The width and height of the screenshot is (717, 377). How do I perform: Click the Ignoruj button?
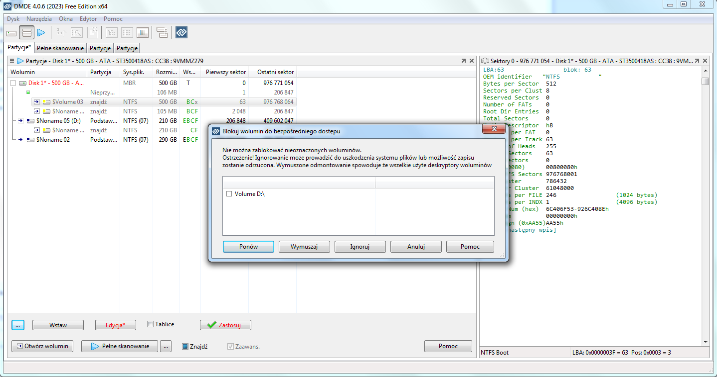click(360, 247)
